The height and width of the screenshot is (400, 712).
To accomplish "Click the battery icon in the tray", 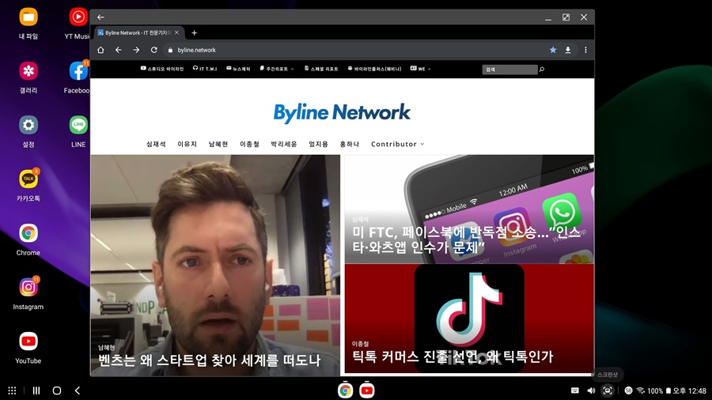I will click(x=668, y=391).
